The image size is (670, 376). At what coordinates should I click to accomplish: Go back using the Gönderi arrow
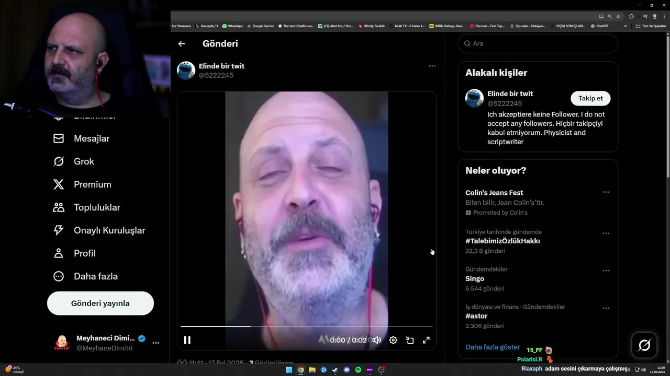pos(182,44)
